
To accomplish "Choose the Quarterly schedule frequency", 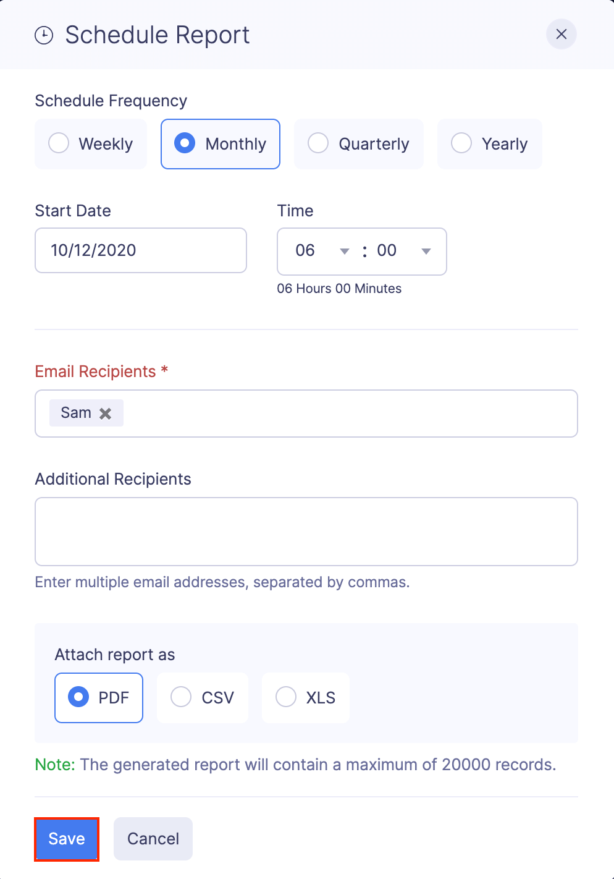I will coord(358,144).
